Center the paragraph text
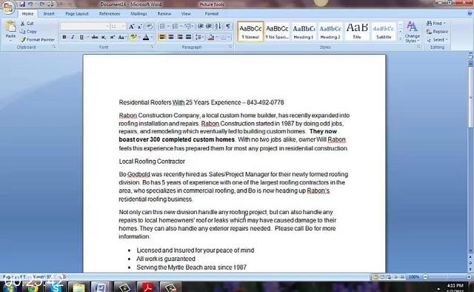 click(x=171, y=37)
